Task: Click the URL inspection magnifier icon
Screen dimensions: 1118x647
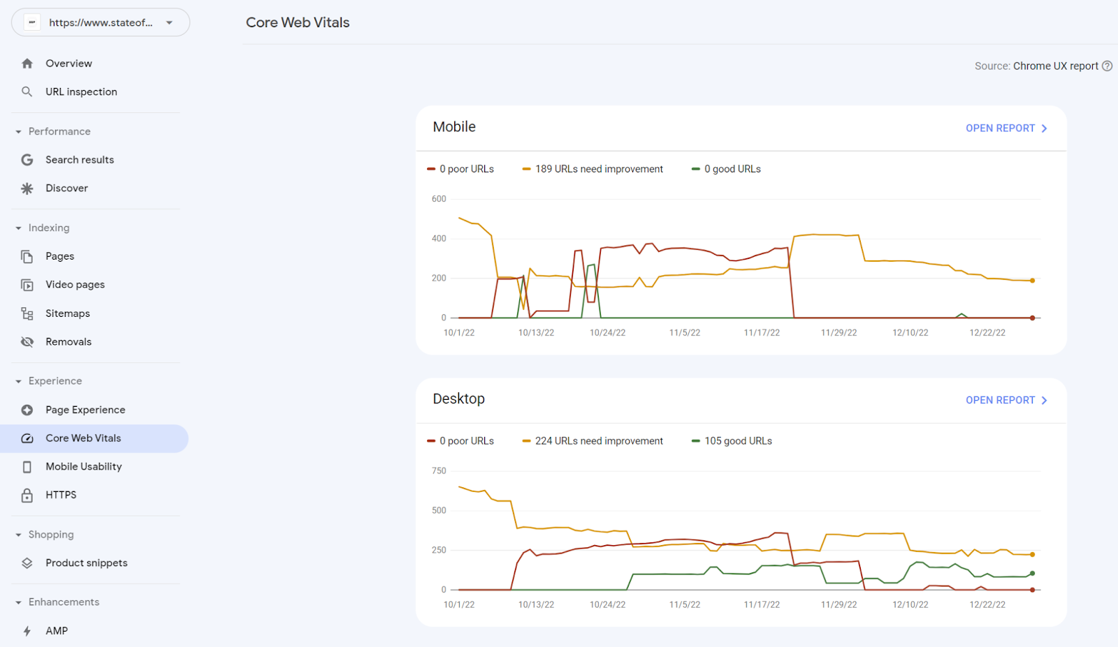Action: tap(27, 91)
